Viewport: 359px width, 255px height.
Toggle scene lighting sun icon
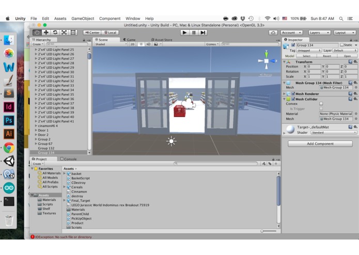tap(141, 44)
